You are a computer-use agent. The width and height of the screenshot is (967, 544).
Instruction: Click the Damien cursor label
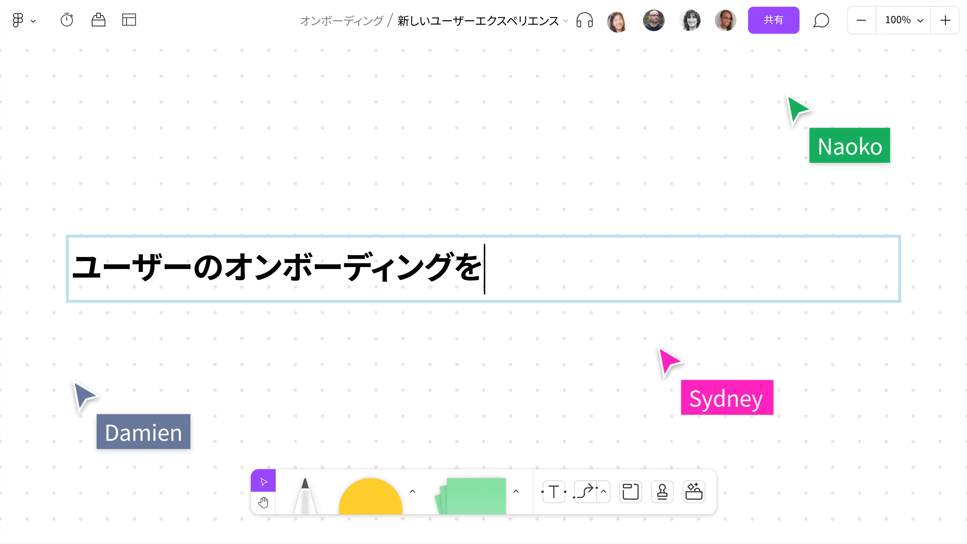point(143,432)
